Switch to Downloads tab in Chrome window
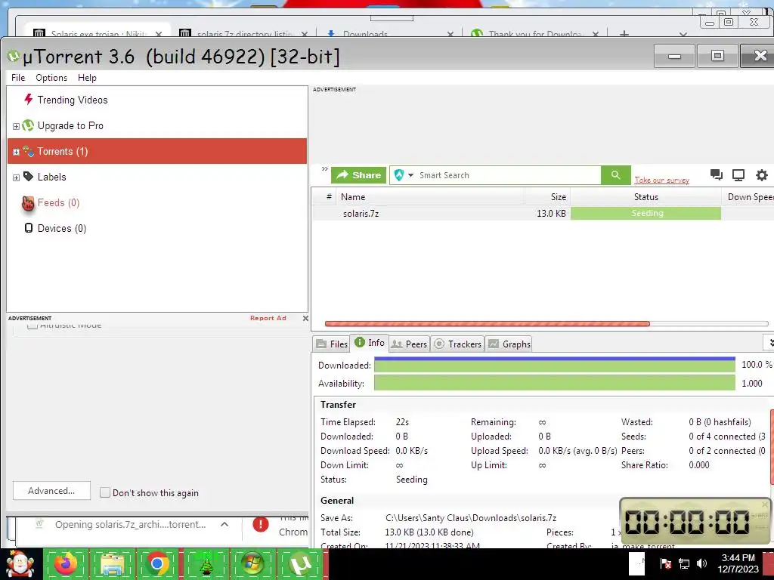774x580 pixels. [390, 33]
